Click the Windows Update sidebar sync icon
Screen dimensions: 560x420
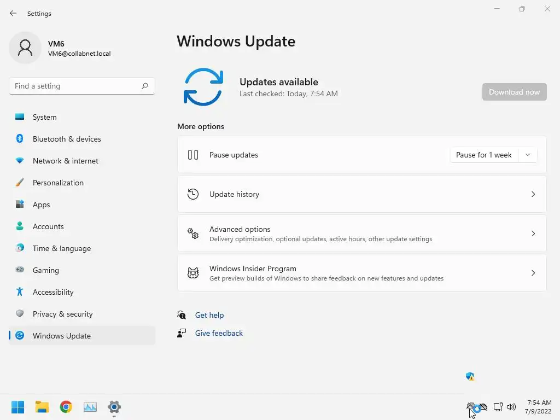coord(20,335)
